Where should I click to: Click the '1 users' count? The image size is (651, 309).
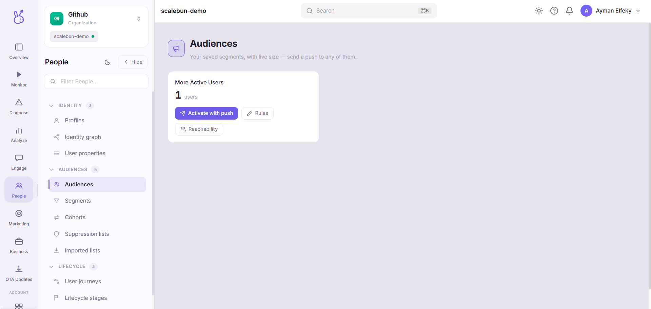tap(186, 95)
